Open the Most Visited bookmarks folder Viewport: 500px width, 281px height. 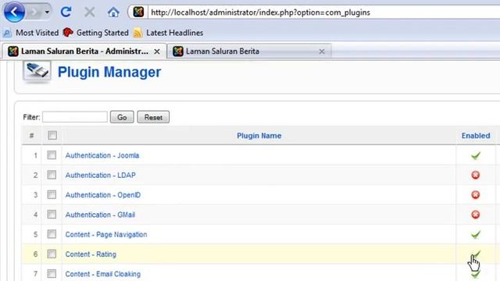(x=30, y=33)
